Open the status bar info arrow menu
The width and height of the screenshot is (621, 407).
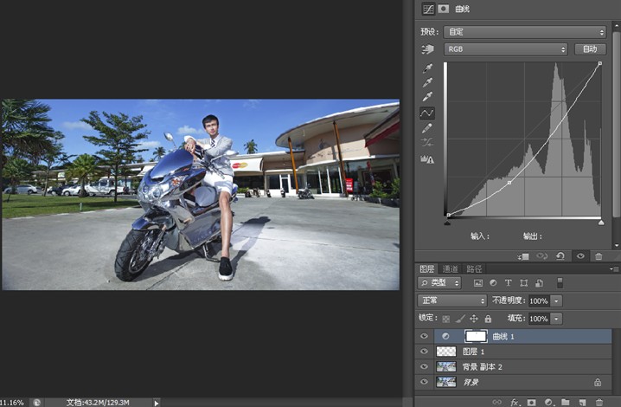coord(156,403)
